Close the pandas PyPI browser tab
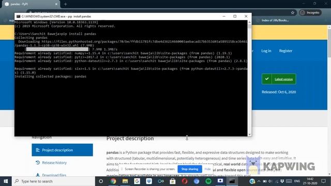Screen dimensions: 331x186 pyautogui.click(x=56, y=4)
